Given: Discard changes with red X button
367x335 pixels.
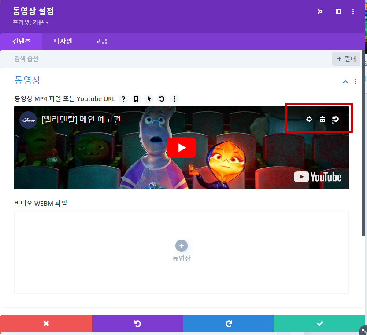Looking at the screenshot, I should 46,324.
